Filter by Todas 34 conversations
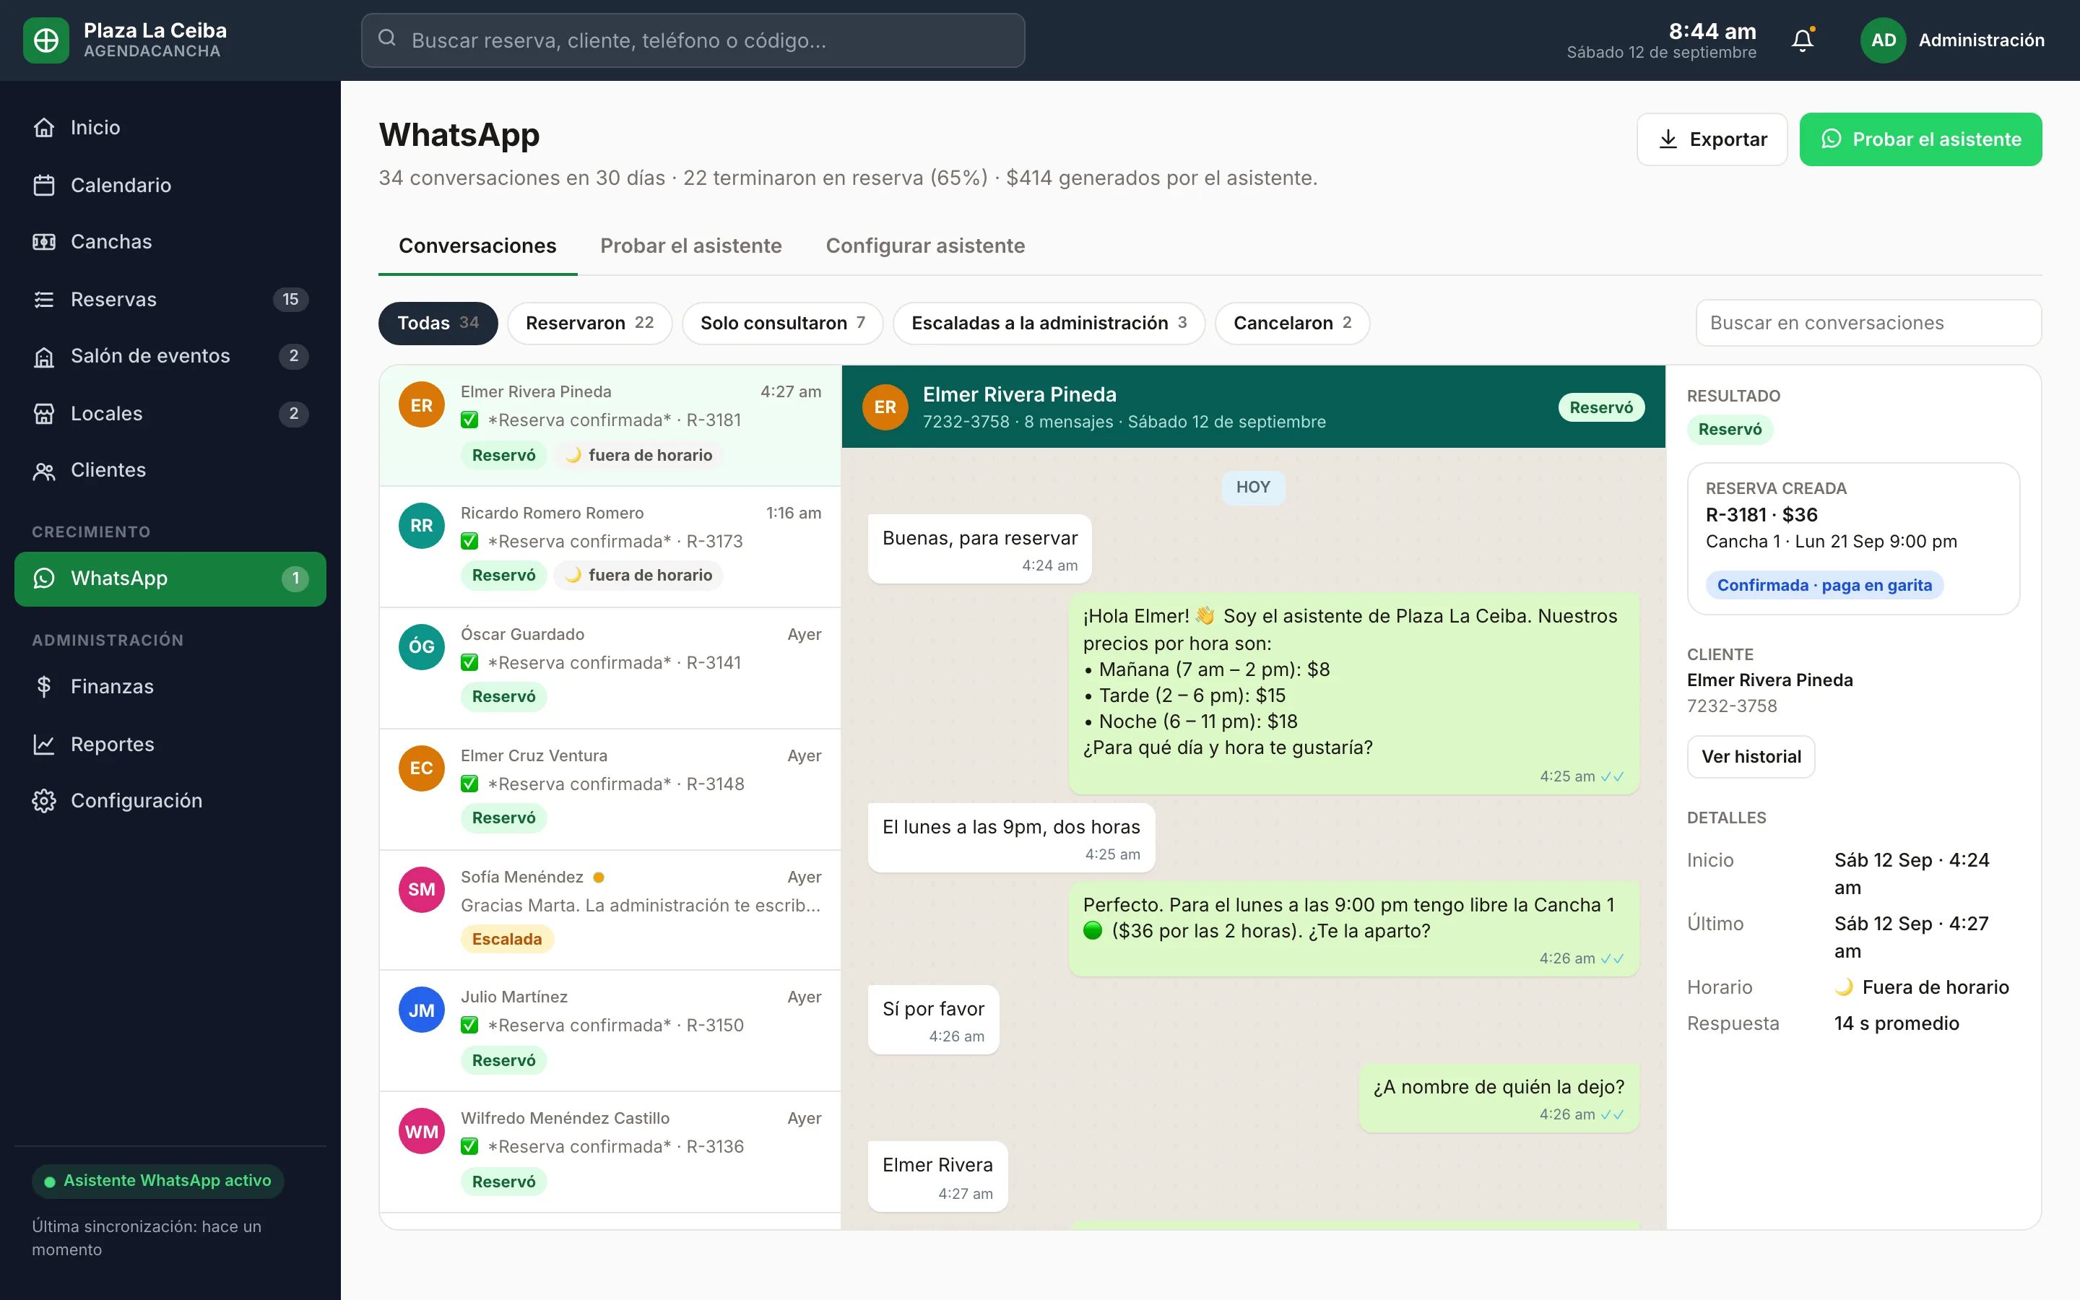2080x1300 pixels. click(x=438, y=324)
